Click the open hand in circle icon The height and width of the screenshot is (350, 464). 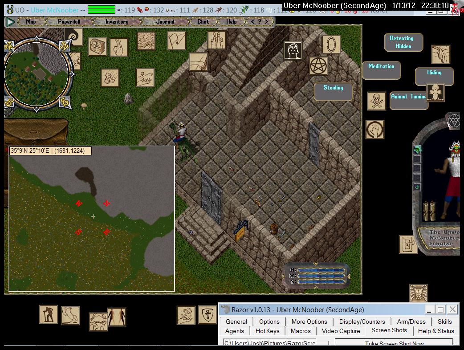(x=375, y=130)
